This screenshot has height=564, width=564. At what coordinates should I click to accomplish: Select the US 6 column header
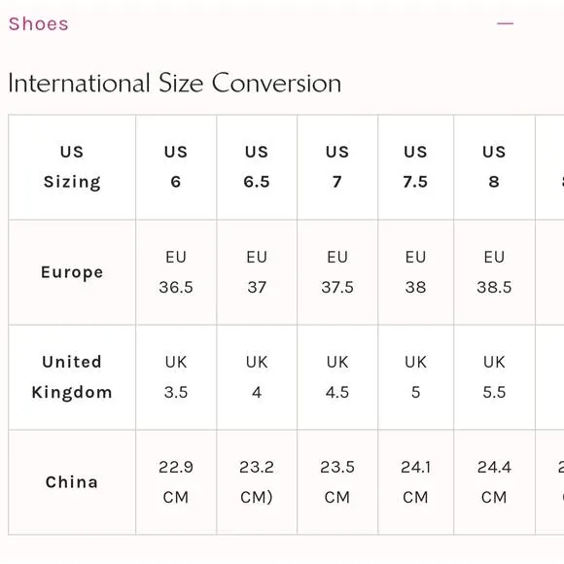click(176, 167)
